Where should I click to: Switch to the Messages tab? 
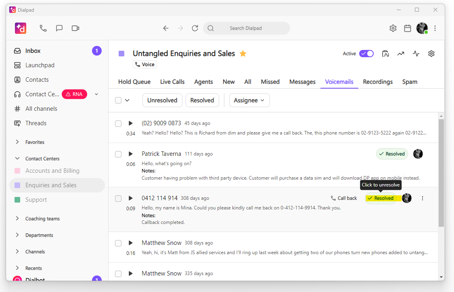pos(302,82)
